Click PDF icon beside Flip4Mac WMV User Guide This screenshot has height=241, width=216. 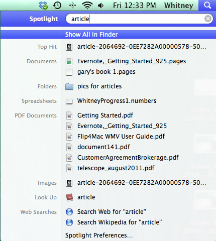pos(69,137)
